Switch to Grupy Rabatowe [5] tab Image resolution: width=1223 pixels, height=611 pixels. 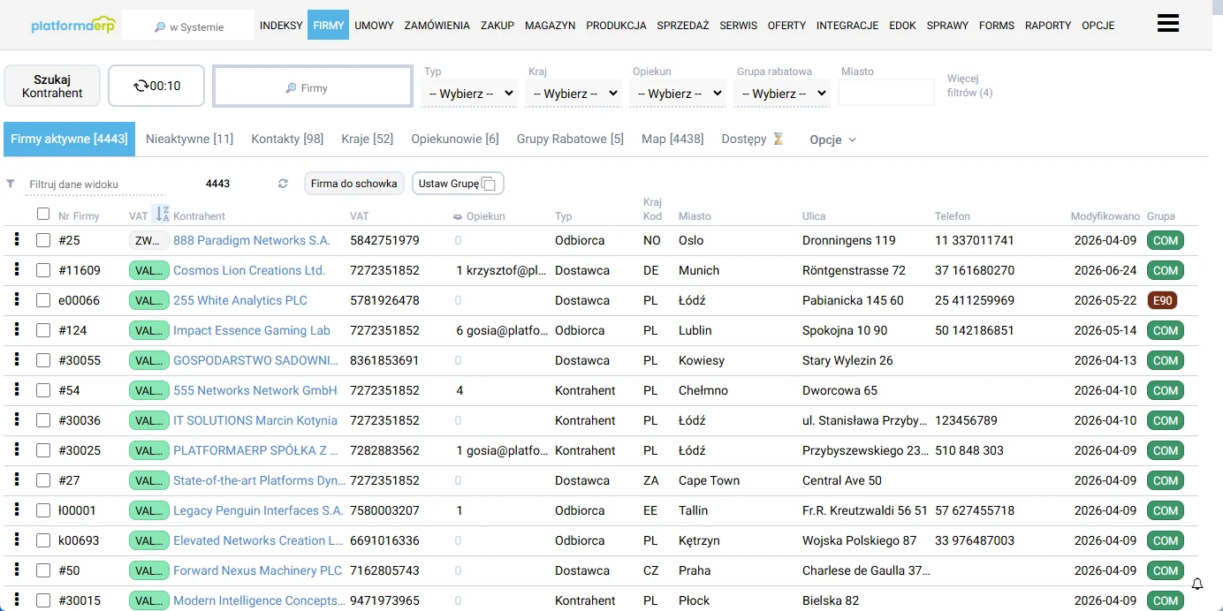[570, 139]
